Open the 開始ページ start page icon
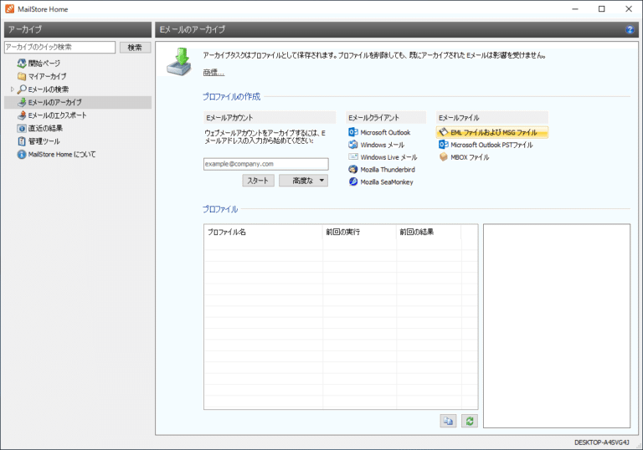The width and height of the screenshot is (643, 450). click(x=22, y=63)
